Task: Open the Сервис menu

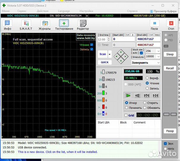Action: pyautogui.click(x=22, y=11)
